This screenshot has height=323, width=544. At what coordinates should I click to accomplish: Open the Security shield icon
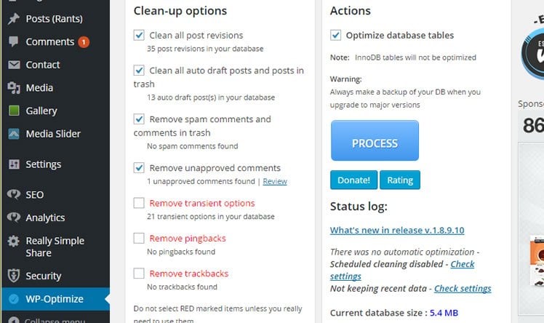tap(14, 276)
